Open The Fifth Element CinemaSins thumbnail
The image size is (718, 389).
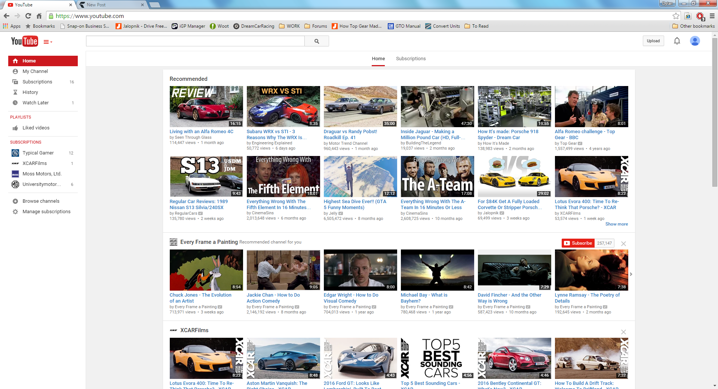point(283,177)
